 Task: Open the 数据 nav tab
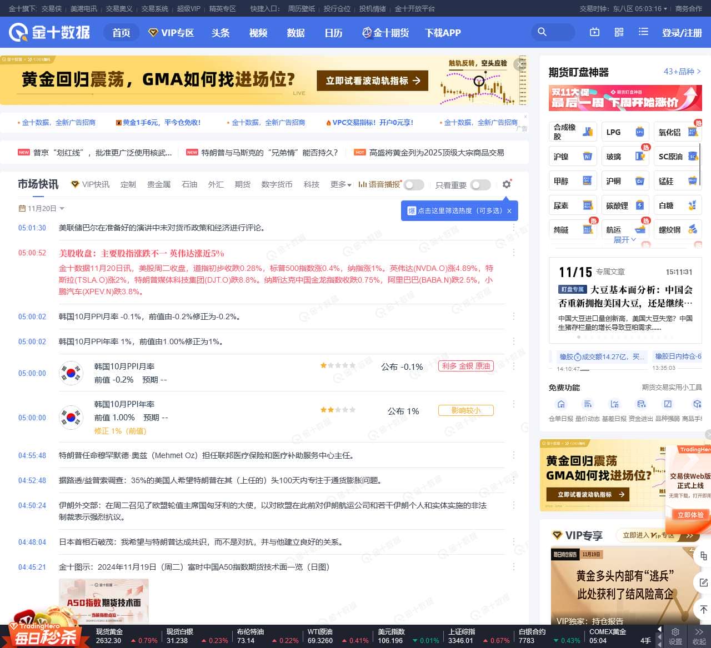pyautogui.click(x=296, y=33)
